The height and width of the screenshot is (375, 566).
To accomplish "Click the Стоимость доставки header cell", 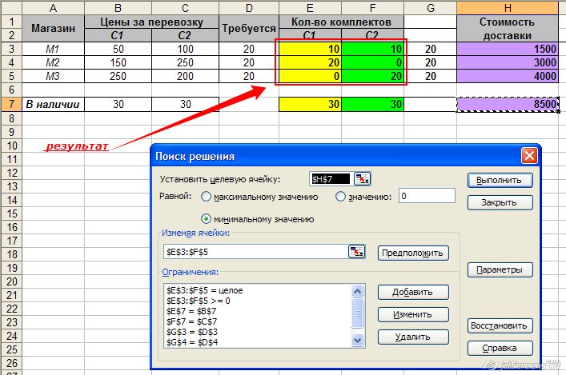I will tap(508, 28).
